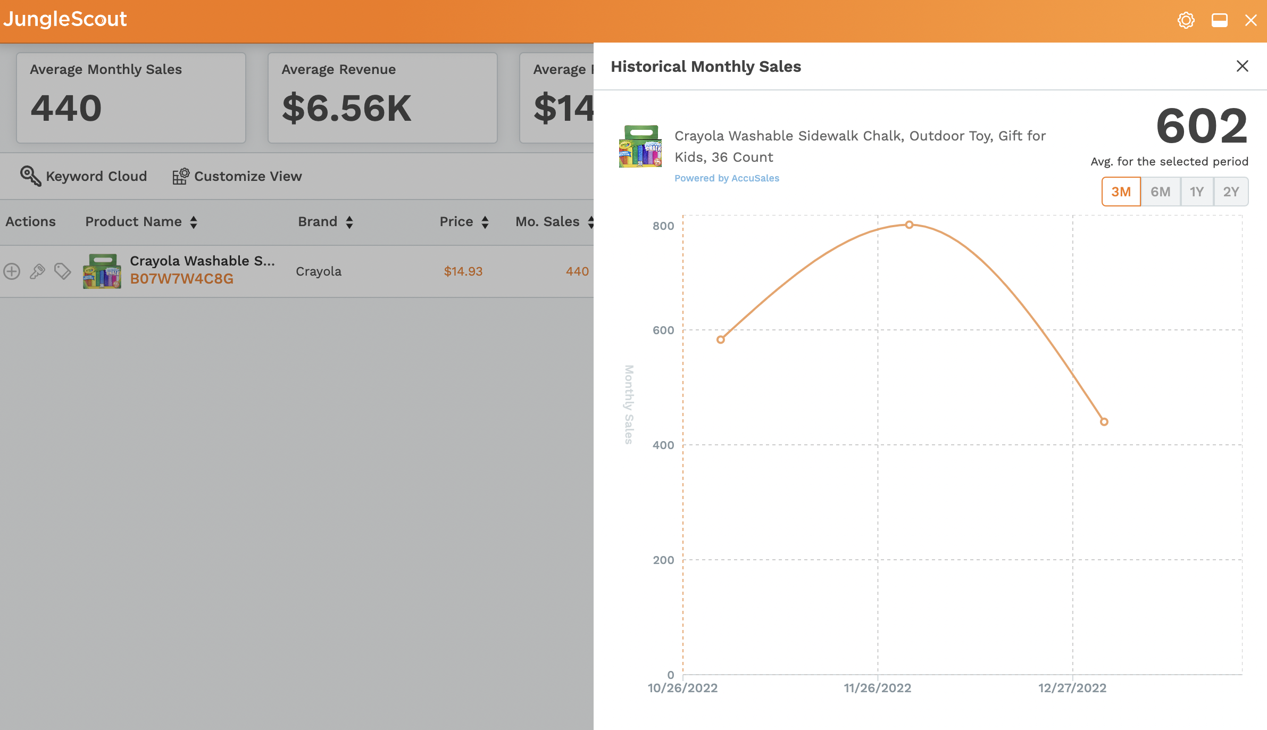Close the JungleScout extension window
1267x730 pixels.
click(x=1251, y=20)
